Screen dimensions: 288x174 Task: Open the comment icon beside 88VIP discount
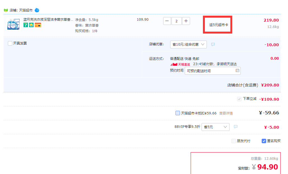pos(236,127)
